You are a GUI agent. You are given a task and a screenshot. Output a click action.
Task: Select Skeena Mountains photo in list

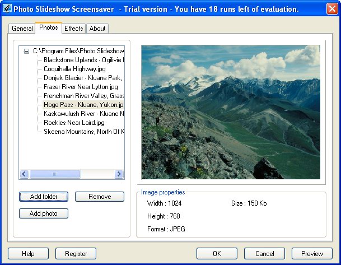click(83, 132)
